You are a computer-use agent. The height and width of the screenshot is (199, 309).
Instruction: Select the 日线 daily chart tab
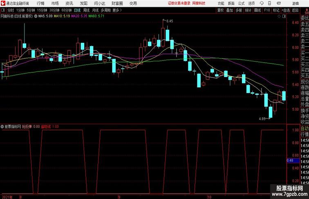(77, 10)
